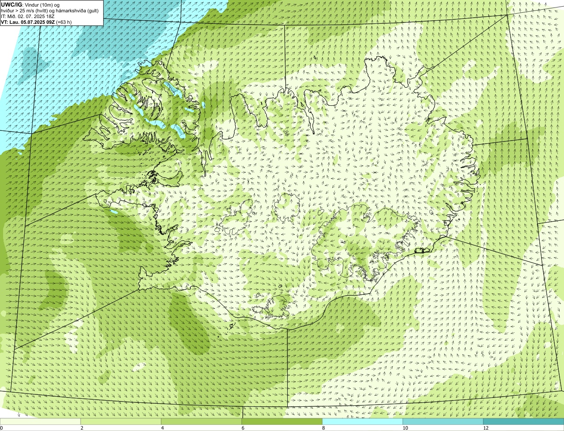
Task: Click the teal above-12 legend color segment
Action: [x=523, y=422]
